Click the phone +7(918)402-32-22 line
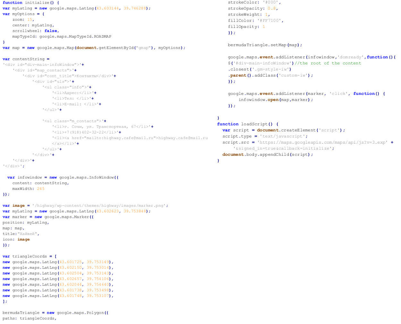Image resolution: width=401 pixels, height=324 pixels. pos(87,132)
